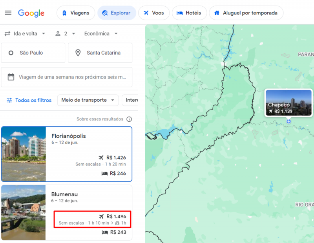Viewport: 314px width, 243px height.
Task: Click the Chapecó price card on the map
Action: point(288,103)
